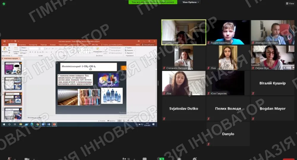Click the green encryption shield icon
Viewport: 297px width, 160px height.
point(4,4)
